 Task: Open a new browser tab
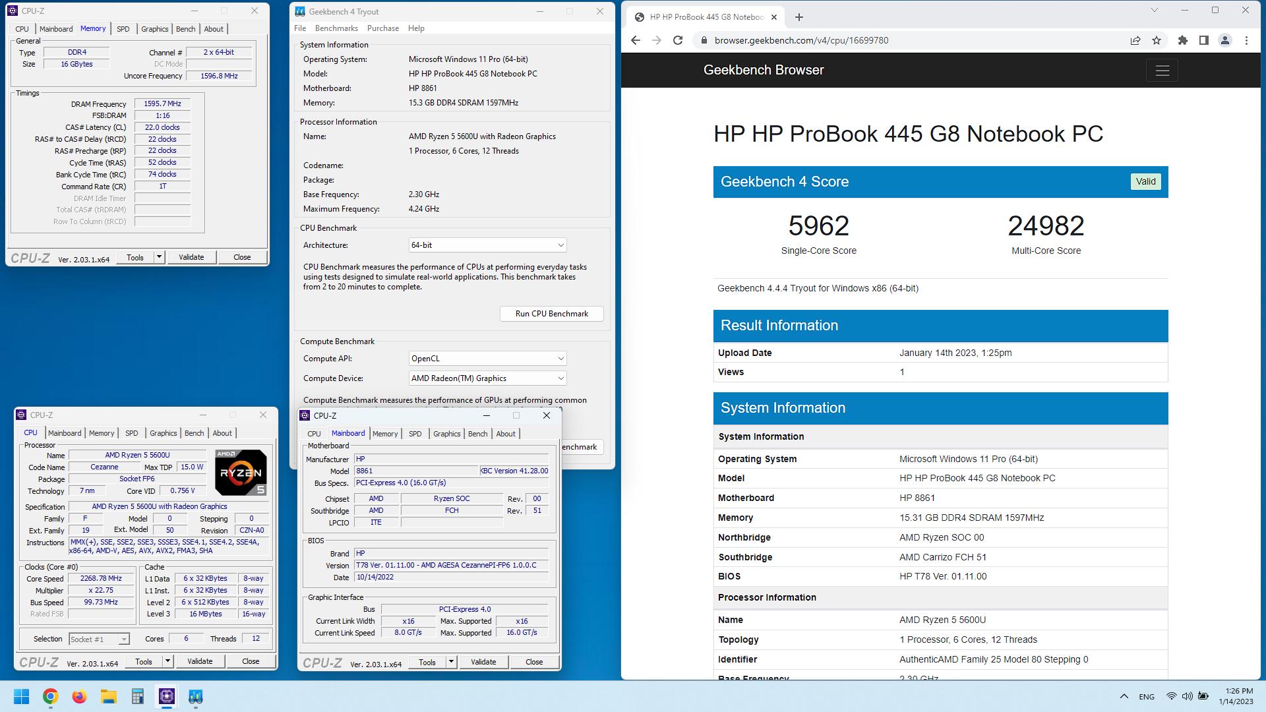[x=799, y=17]
